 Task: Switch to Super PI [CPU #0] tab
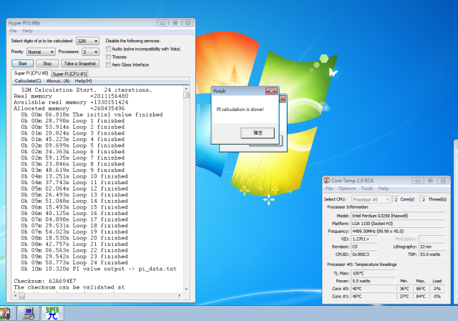[x=31, y=73]
